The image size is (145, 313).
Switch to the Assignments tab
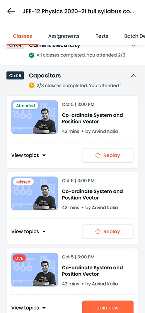[64, 36]
